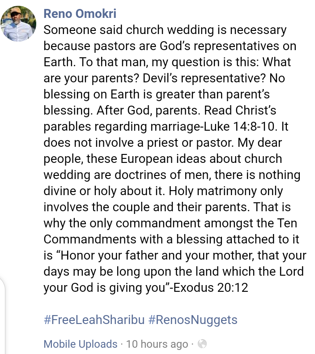This screenshot has height=354, width=315.
Task: Click the 10 hours ago timestamp
Action: (157, 344)
